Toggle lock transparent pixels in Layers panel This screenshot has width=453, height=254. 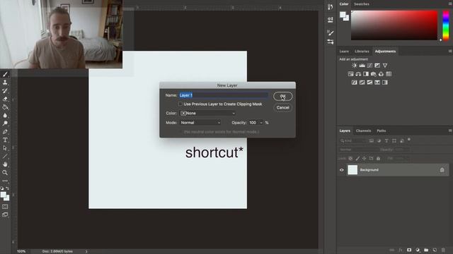(x=350, y=158)
